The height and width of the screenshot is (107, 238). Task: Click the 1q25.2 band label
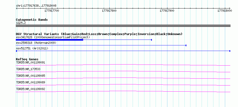point(21,23)
